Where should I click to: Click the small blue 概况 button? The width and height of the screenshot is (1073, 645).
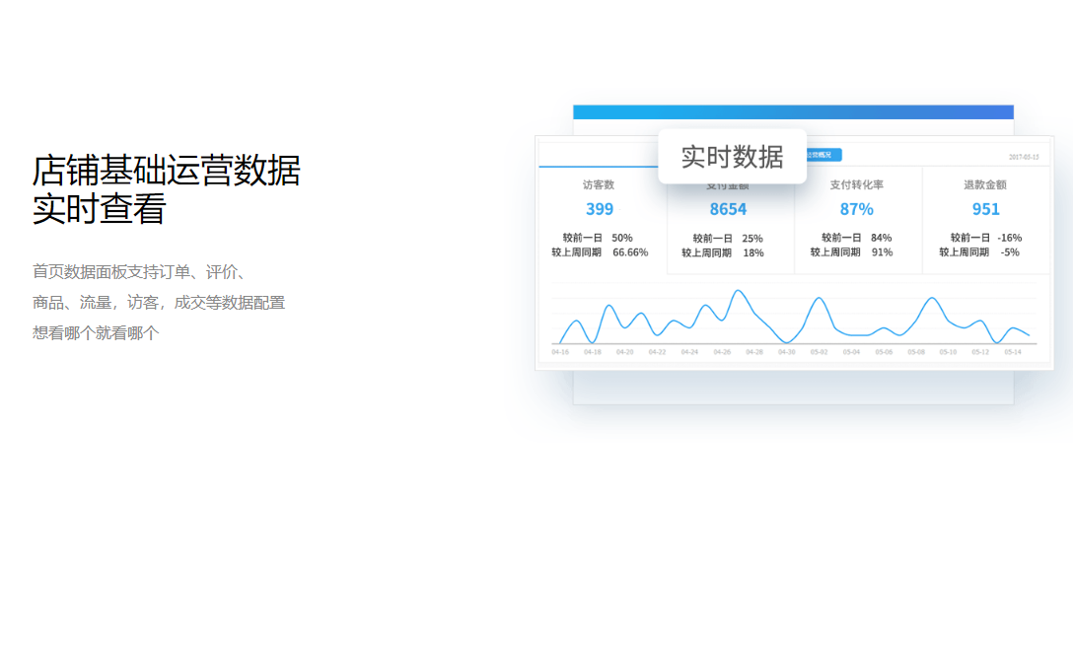coord(822,155)
